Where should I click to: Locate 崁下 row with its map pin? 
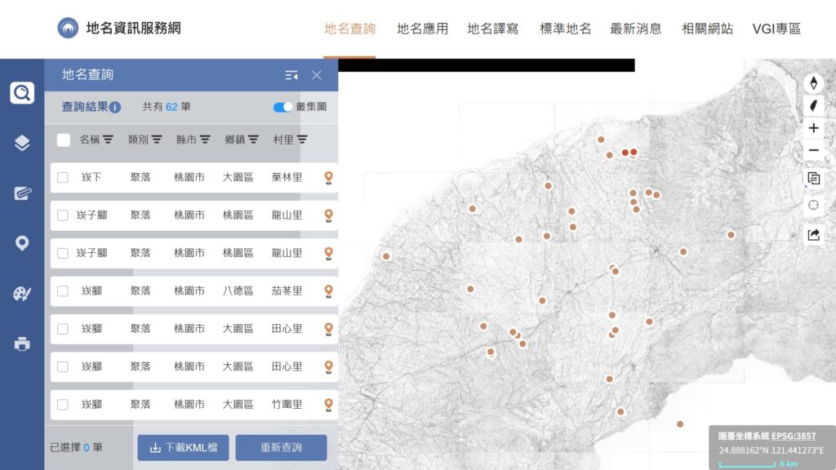click(x=328, y=178)
